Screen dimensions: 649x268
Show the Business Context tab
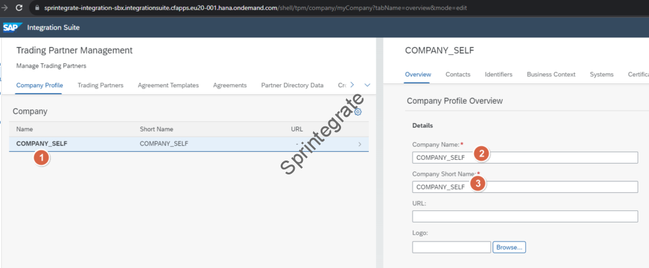click(x=551, y=75)
